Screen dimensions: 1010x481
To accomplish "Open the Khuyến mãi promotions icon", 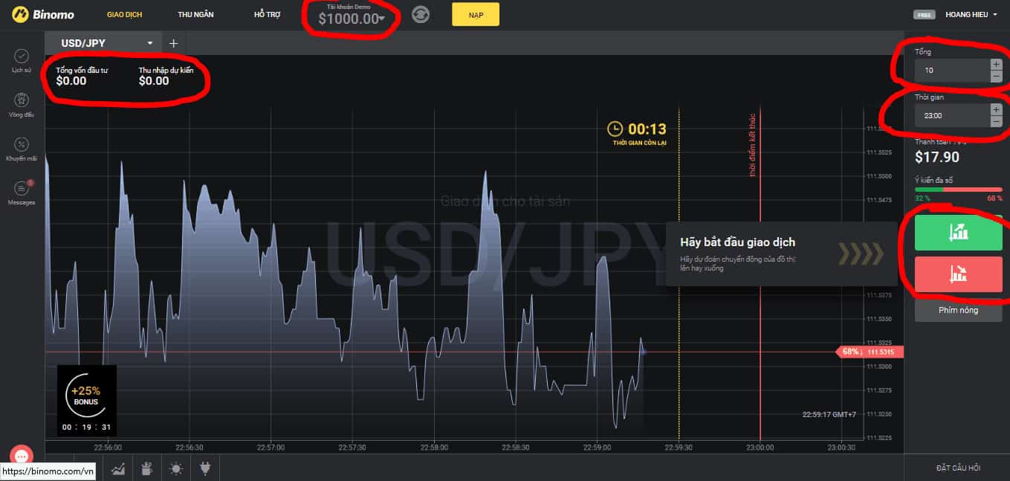I will pyautogui.click(x=22, y=144).
